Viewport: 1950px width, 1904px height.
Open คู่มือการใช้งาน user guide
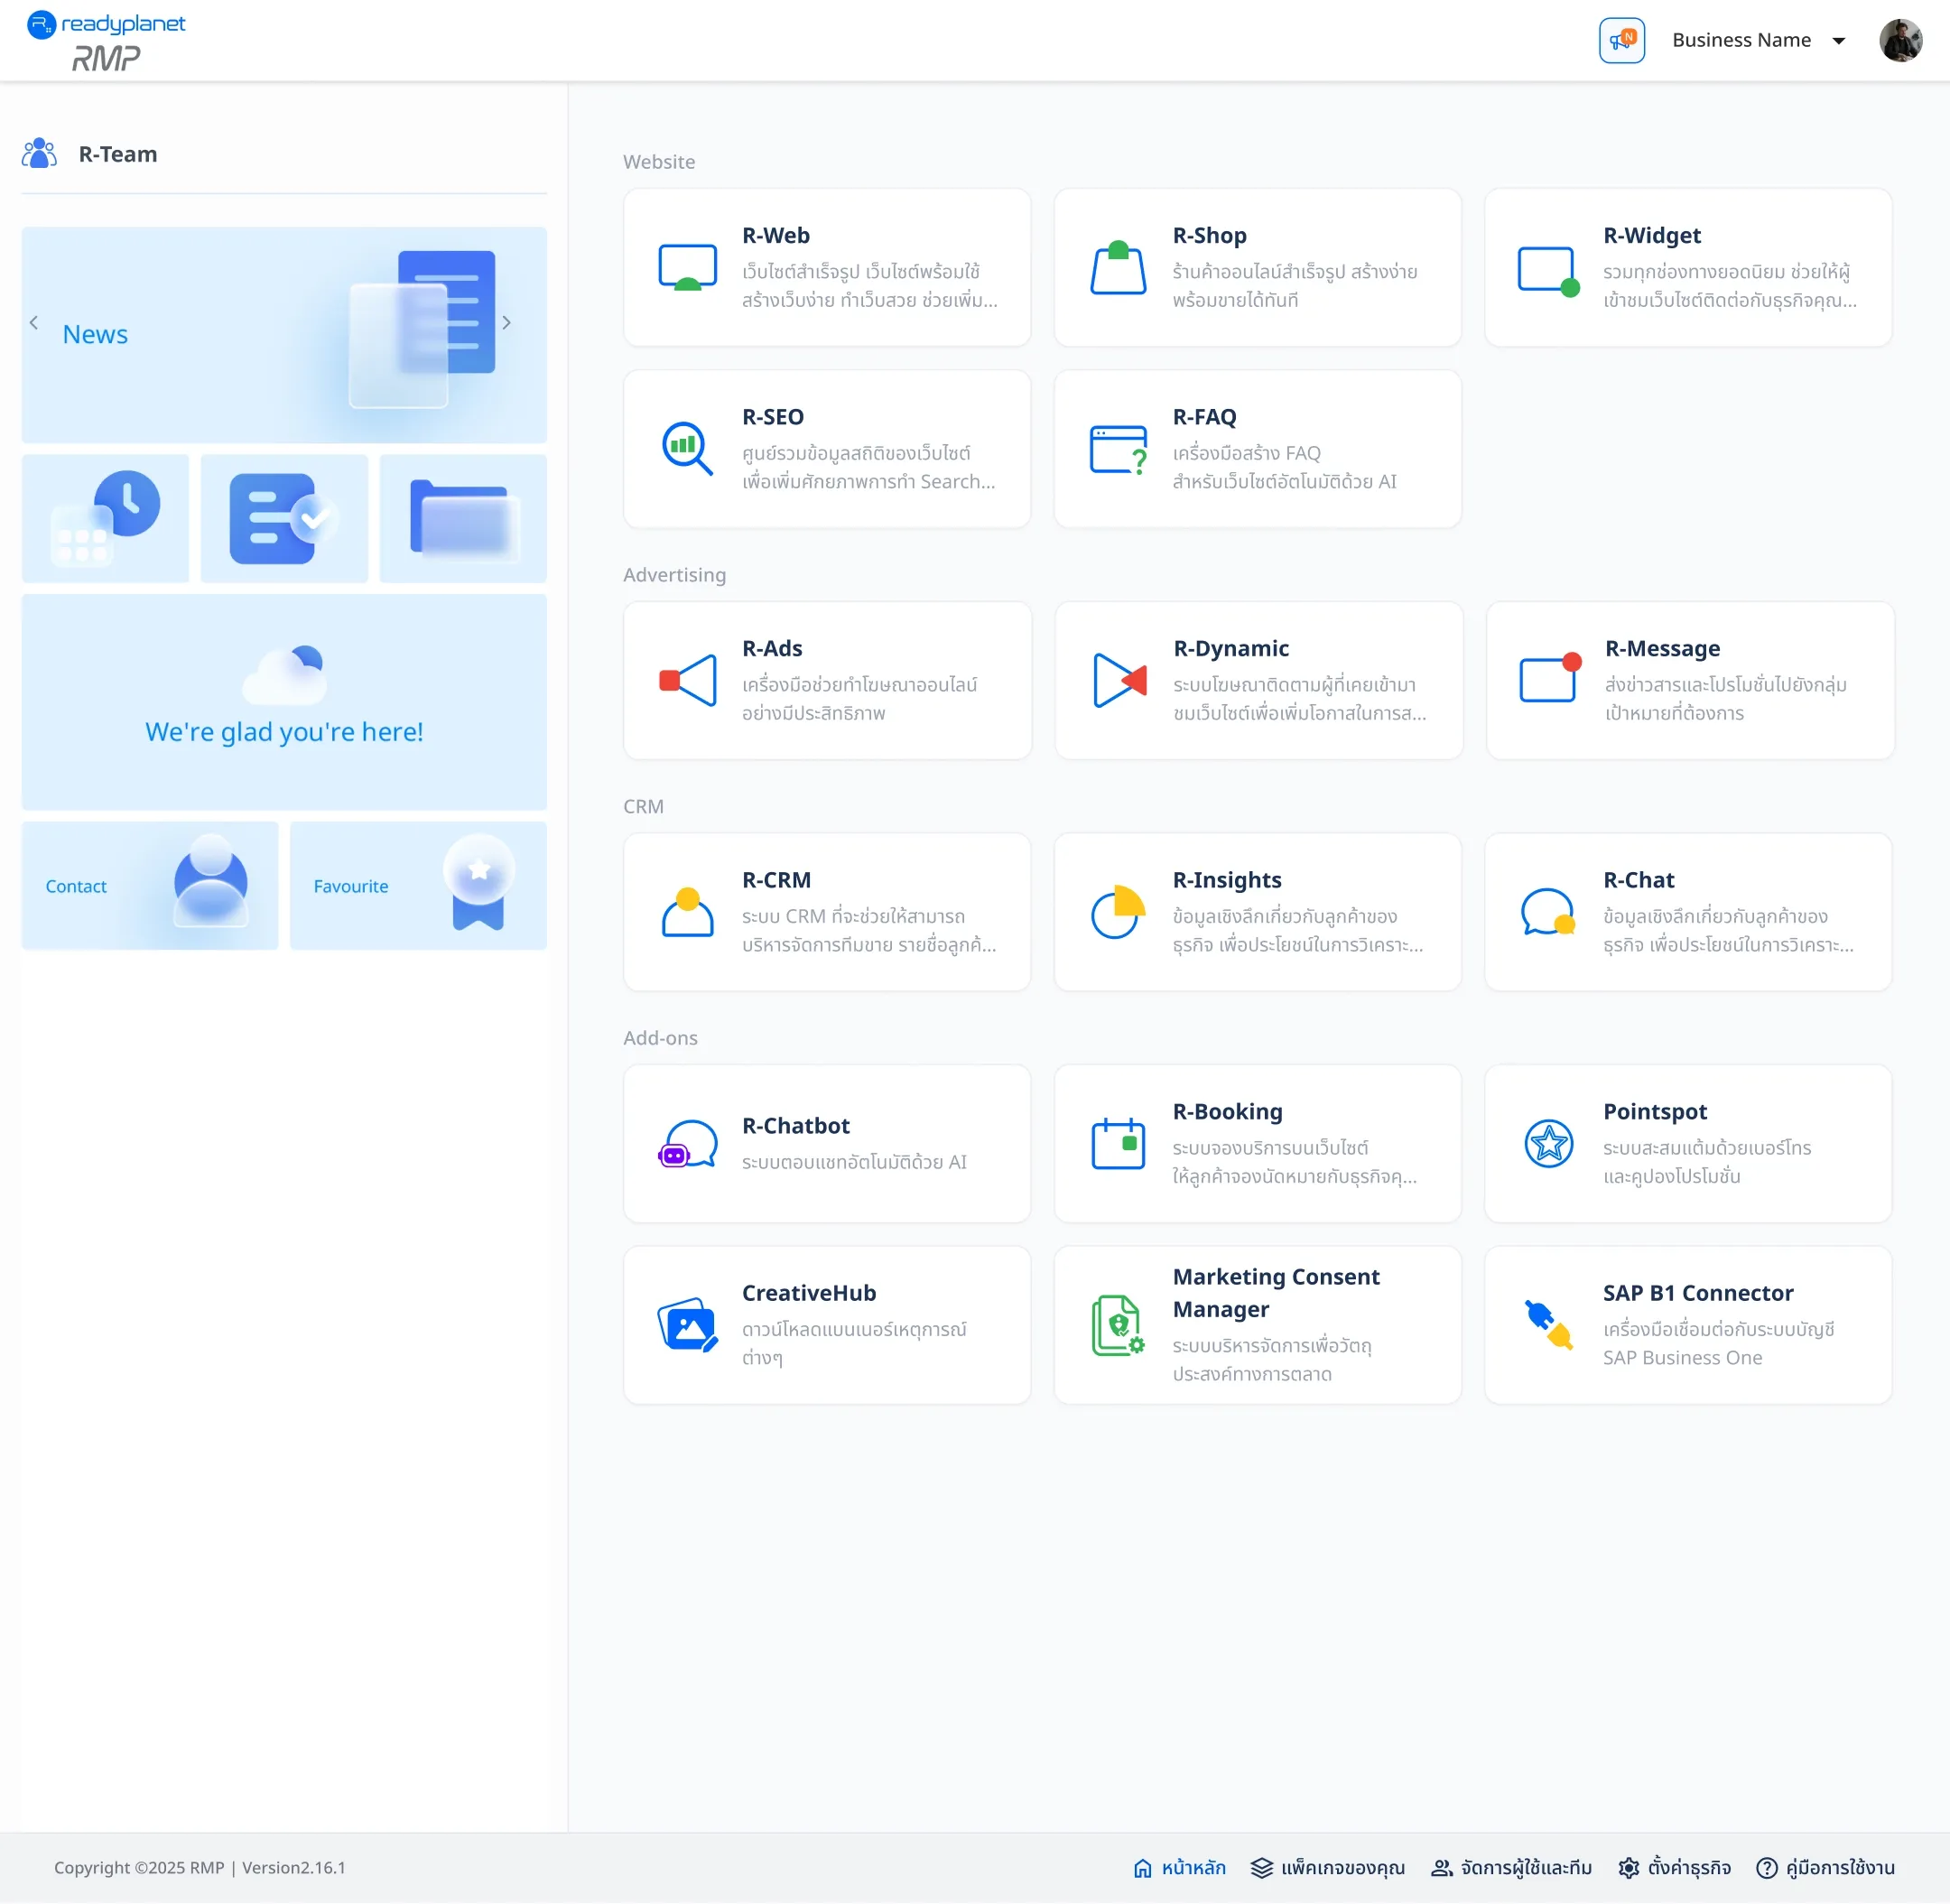(x=1825, y=1867)
